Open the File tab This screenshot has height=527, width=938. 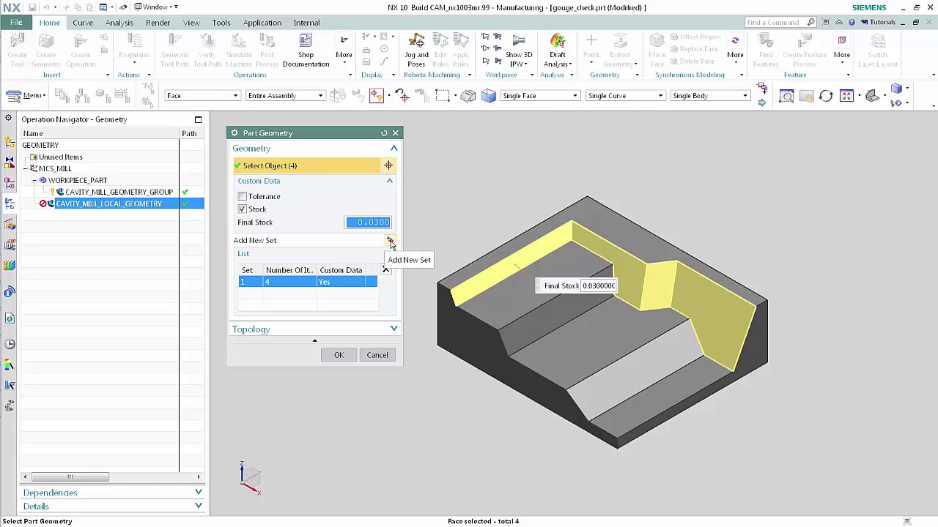[x=16, y=23]
